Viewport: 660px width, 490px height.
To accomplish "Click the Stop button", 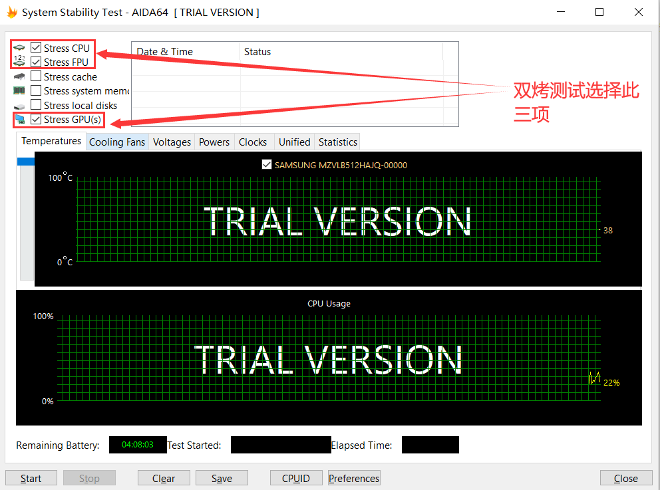I will coord(89,478).
